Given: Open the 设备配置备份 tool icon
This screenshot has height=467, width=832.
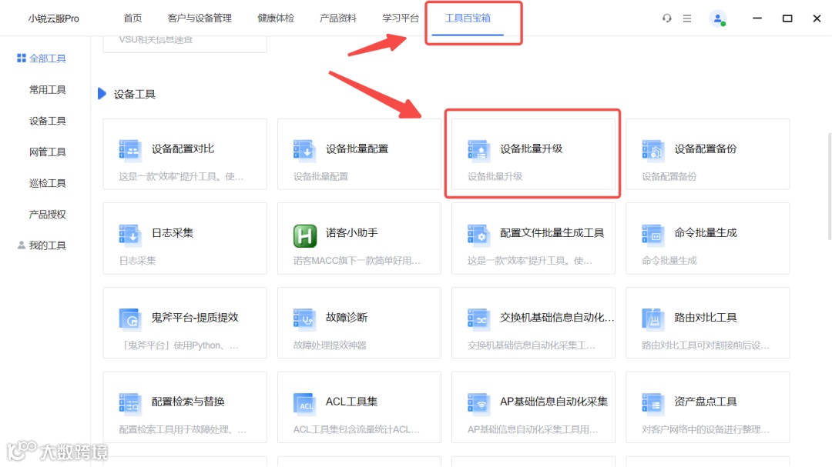Looking at the screenshot, I should 653,149.
